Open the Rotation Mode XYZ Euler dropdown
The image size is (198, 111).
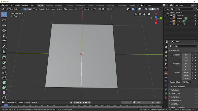(x=186, y=82)
